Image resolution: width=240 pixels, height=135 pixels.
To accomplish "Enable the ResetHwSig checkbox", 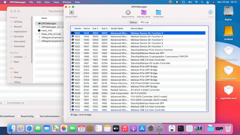I will click(x=19, y=116).
